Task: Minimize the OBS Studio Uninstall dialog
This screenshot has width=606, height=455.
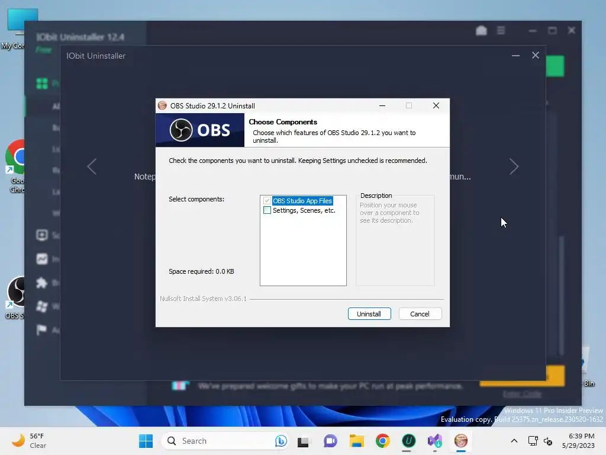Action: [382, 105]
